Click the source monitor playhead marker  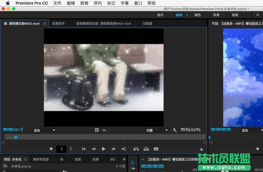point(16,138)
